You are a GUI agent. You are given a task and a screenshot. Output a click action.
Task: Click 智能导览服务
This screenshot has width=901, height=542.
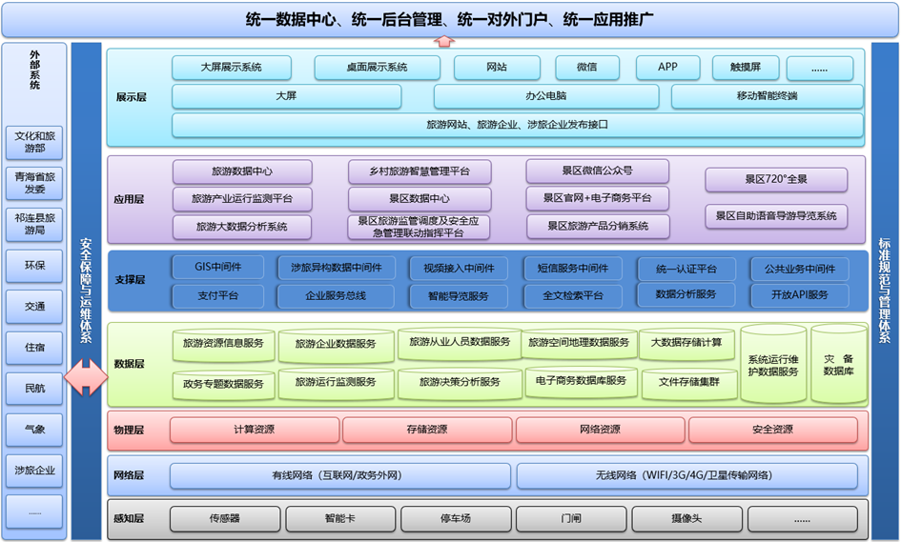[460, 296]
